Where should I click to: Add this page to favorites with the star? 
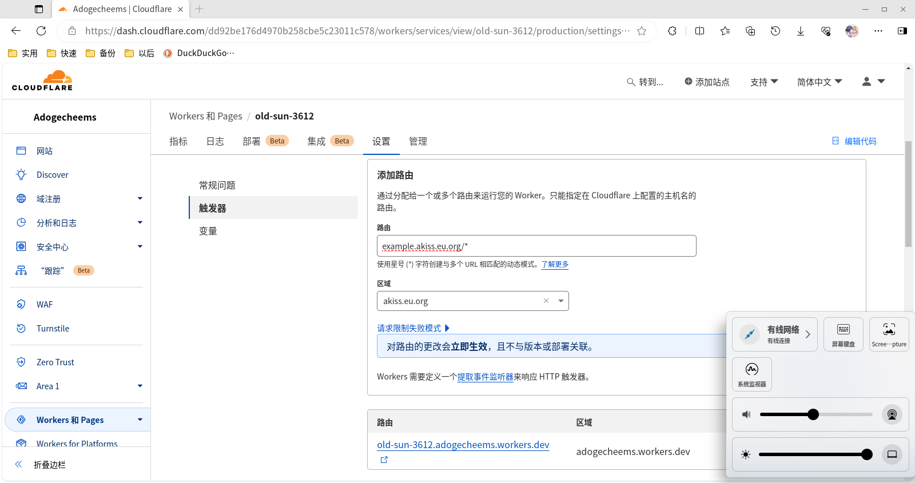click(642, 31)
